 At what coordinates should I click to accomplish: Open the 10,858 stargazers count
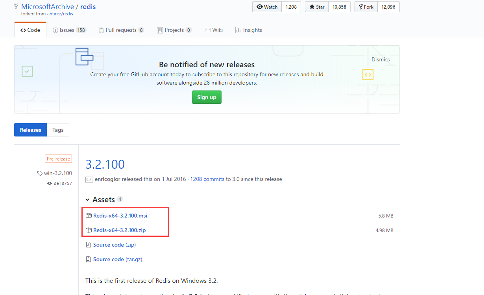339,7
